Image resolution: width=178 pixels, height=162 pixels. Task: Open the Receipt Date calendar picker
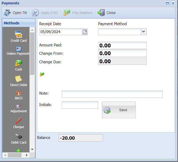[85, 32]
